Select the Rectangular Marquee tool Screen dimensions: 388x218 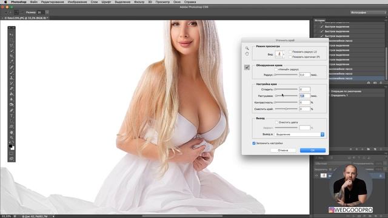pos(12,40)
